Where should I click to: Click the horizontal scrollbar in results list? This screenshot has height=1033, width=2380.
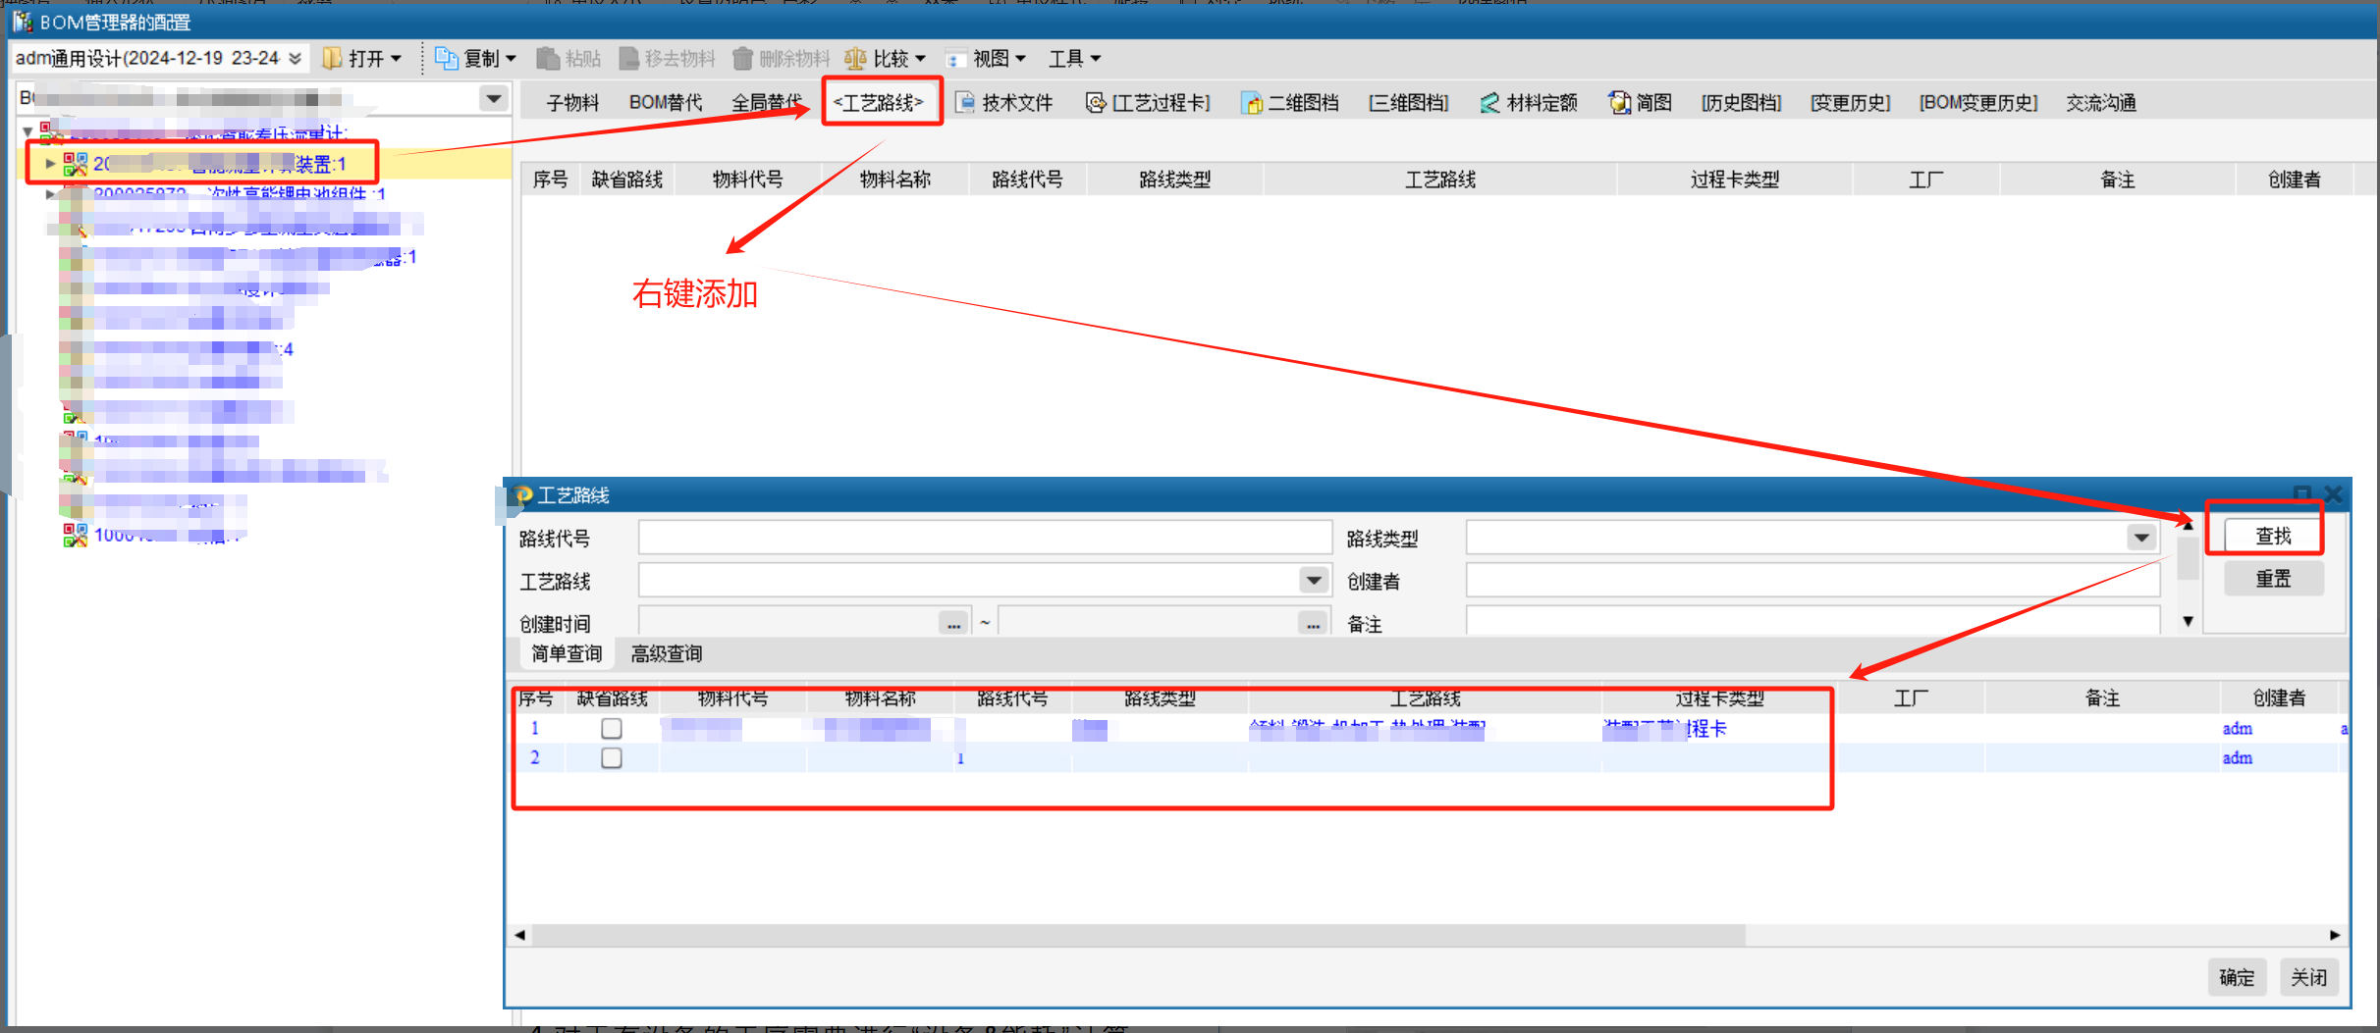(x=1129, y=935)
